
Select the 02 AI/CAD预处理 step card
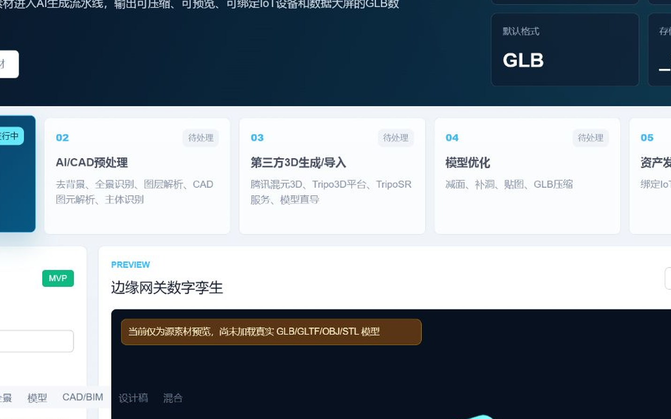point(137,176)
